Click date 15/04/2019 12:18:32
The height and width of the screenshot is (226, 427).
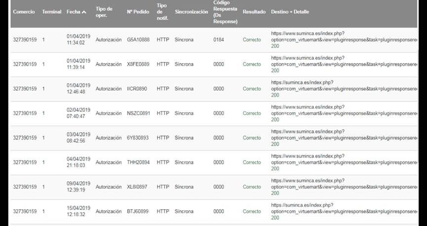point(78,211)
